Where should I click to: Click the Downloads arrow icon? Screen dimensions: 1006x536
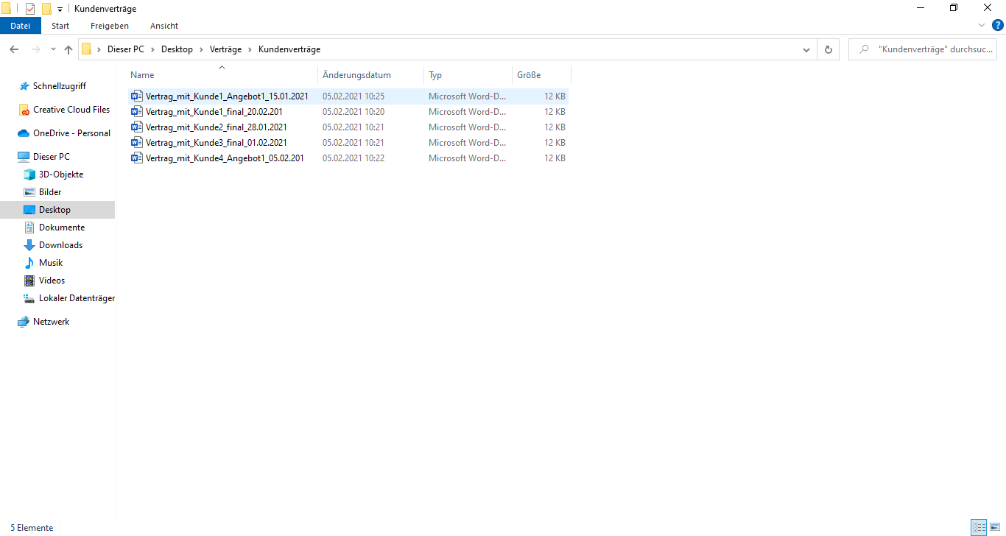point(29,245)
